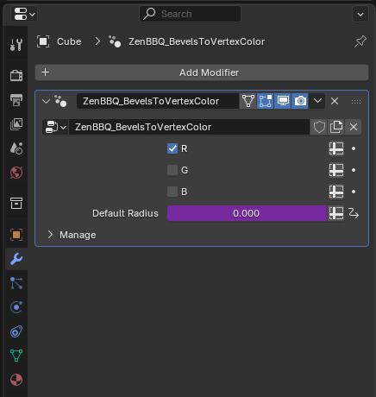Enable the G channel checkbox
The height and width of the screenshot is (397, 376).
(172, 170)
